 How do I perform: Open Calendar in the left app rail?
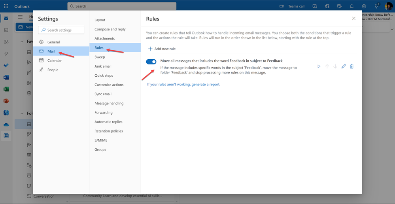[x=6, y=30]
